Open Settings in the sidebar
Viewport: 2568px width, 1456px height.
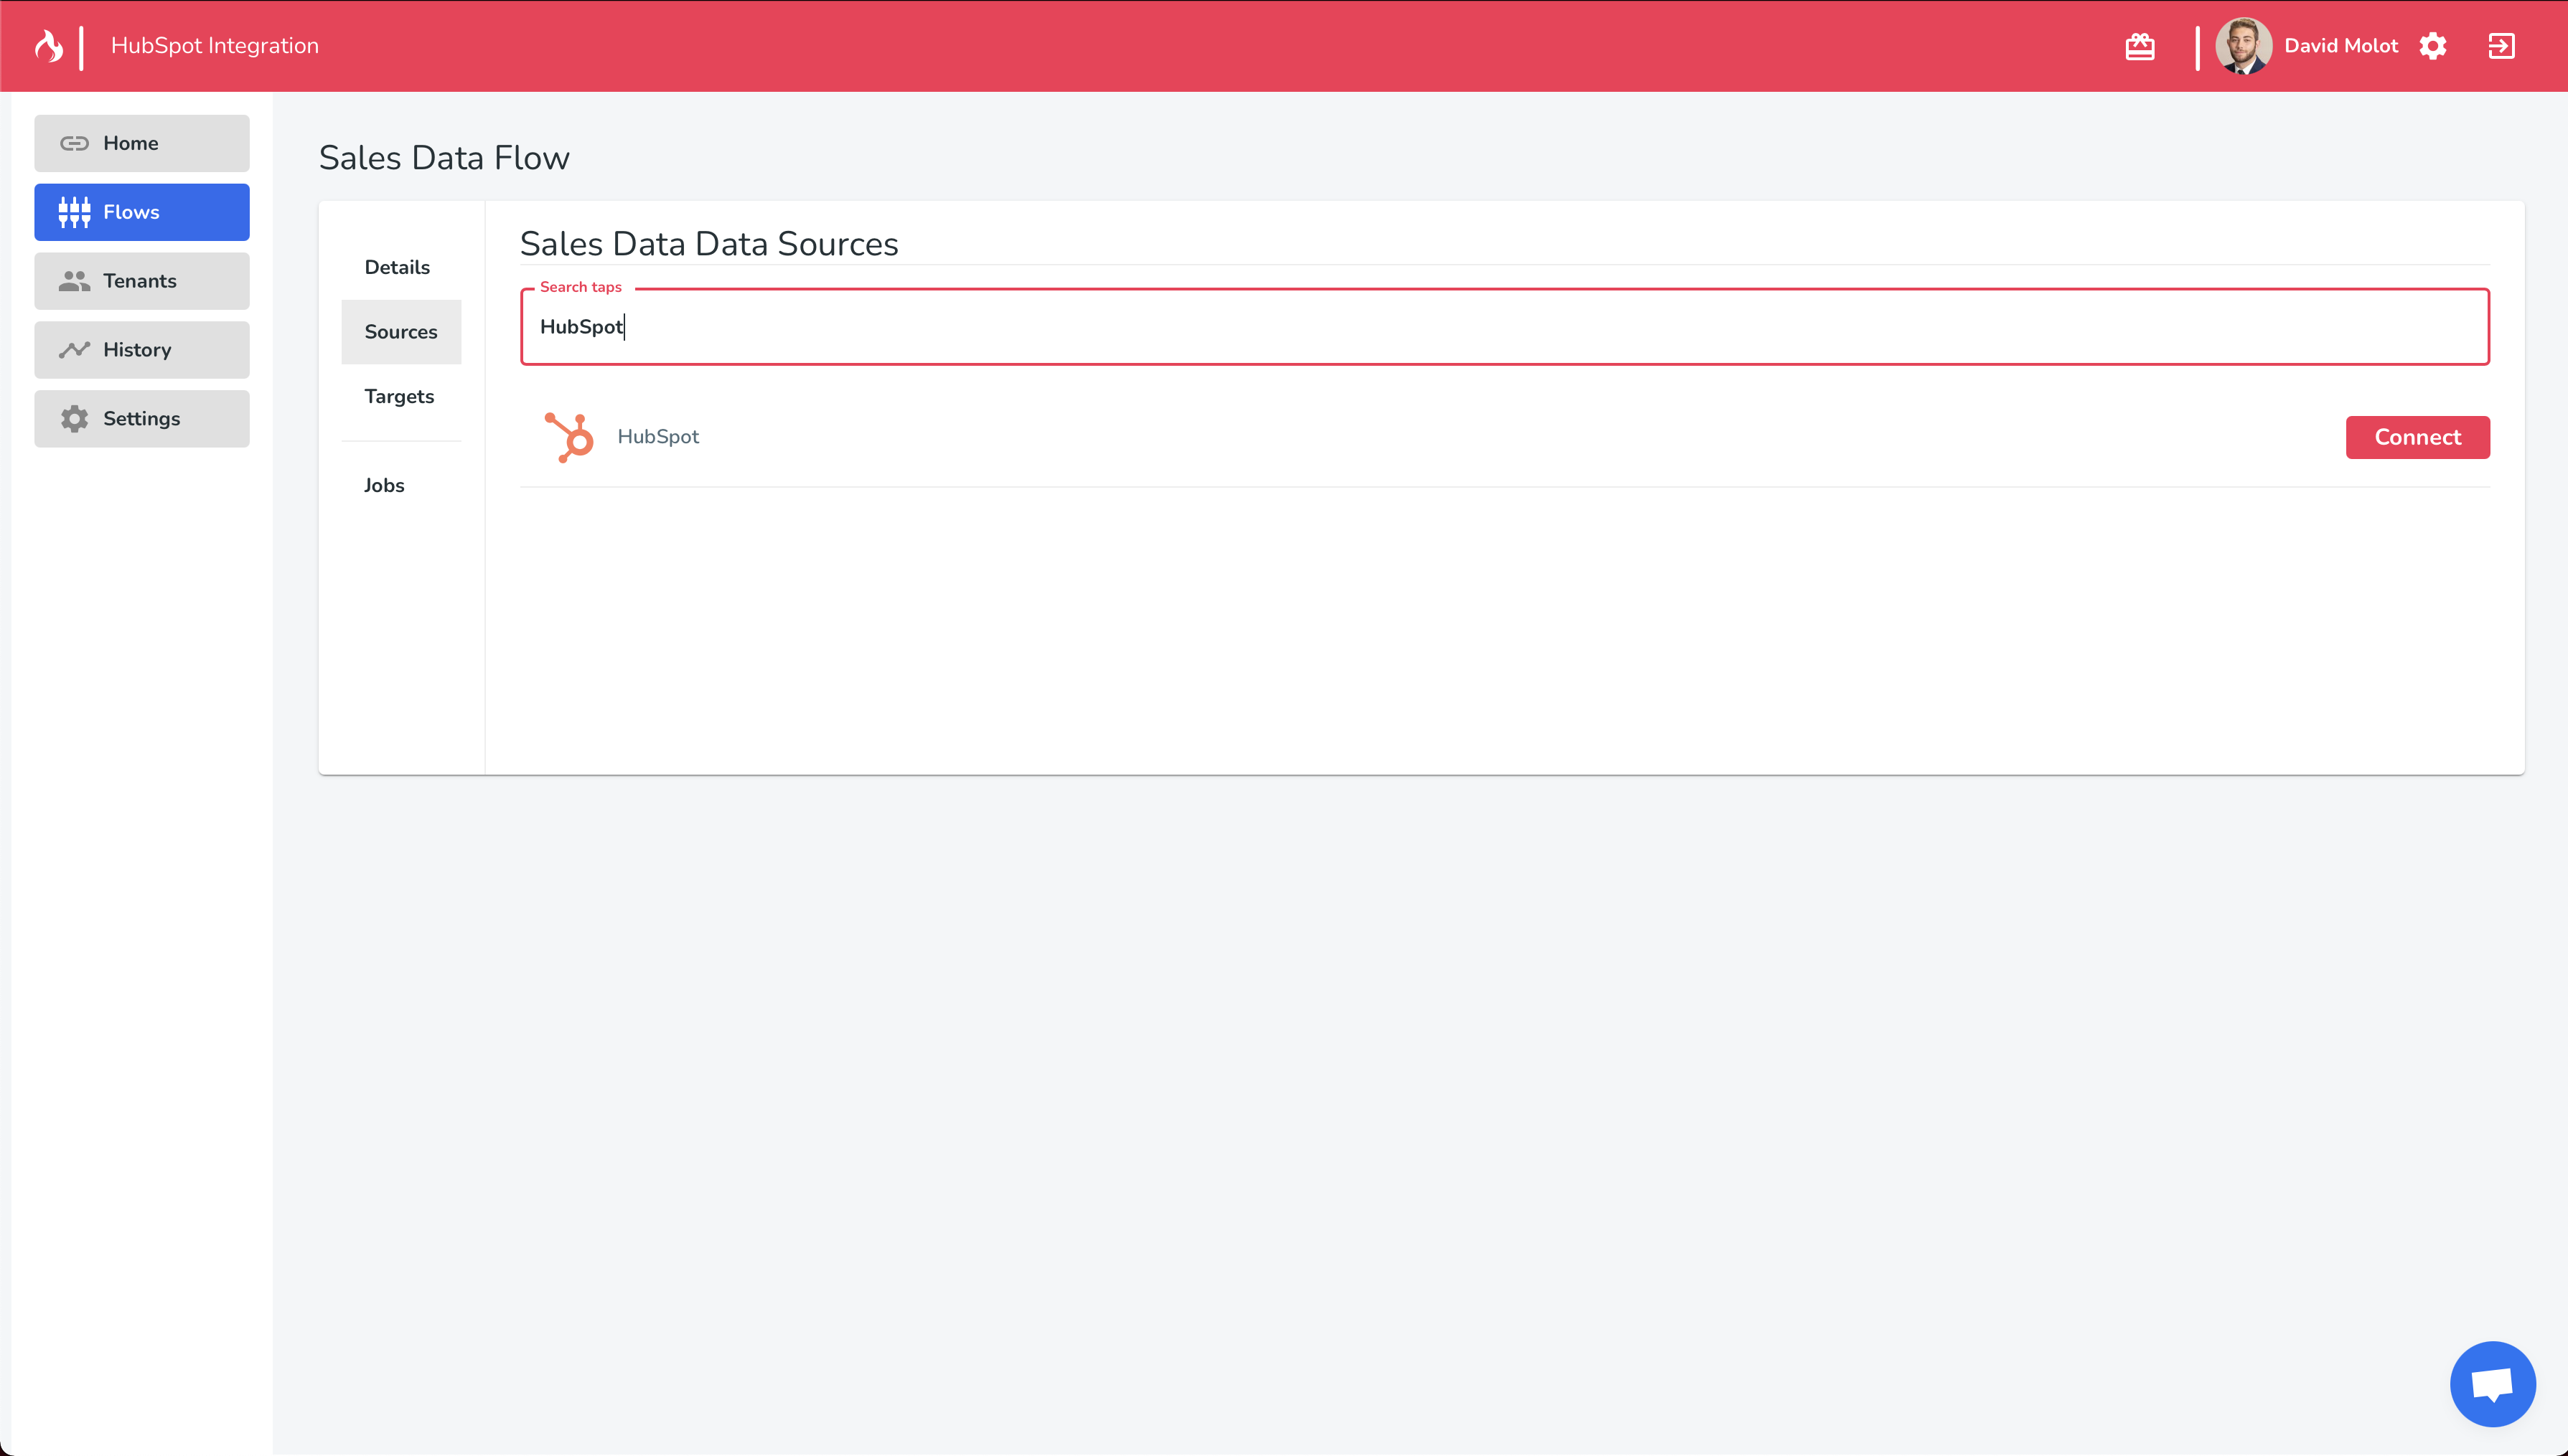[x=142, y=419]
